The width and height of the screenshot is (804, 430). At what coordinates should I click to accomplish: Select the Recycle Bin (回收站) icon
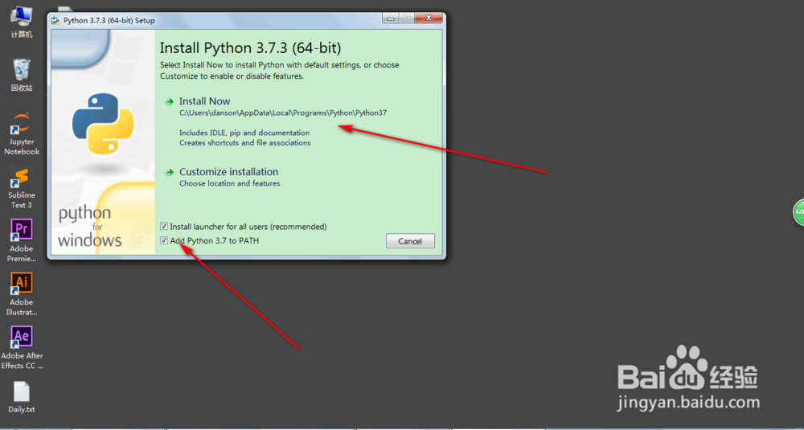[22, 76]
